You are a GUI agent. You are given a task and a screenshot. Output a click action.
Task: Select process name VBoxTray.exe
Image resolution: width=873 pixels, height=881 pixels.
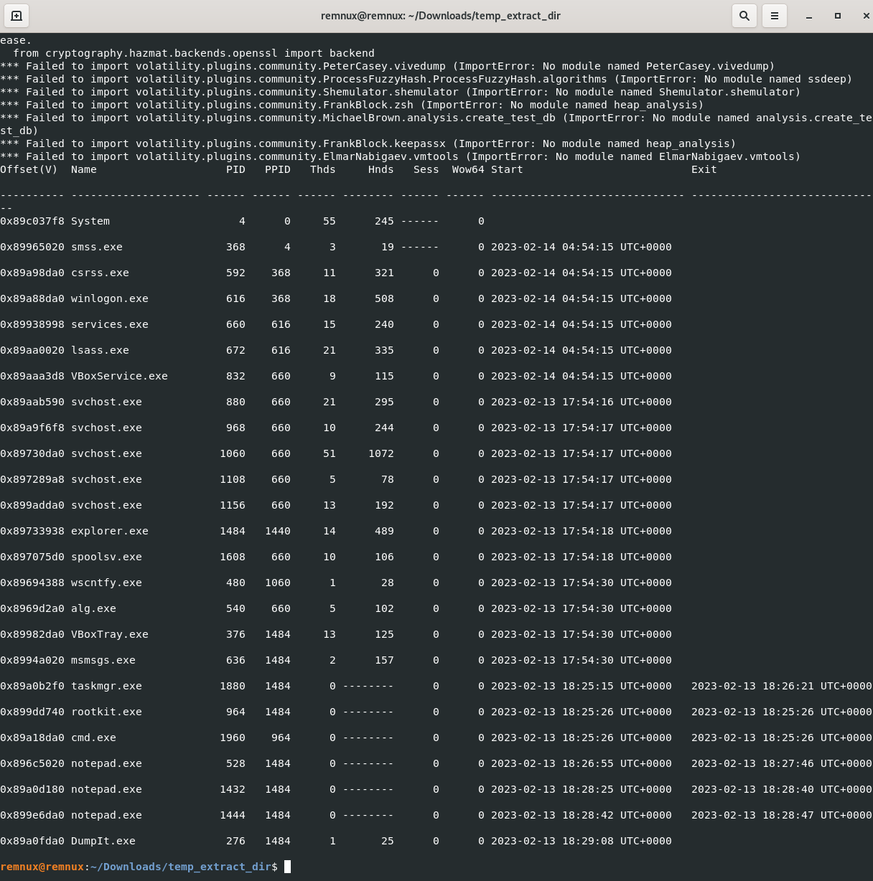(x=110, y=634)
